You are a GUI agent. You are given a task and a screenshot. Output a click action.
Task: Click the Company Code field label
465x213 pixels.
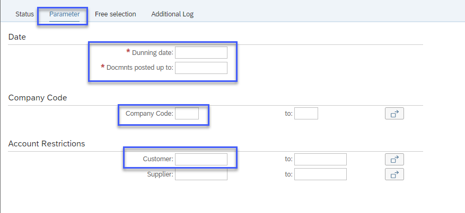click(x=149, y=114)
